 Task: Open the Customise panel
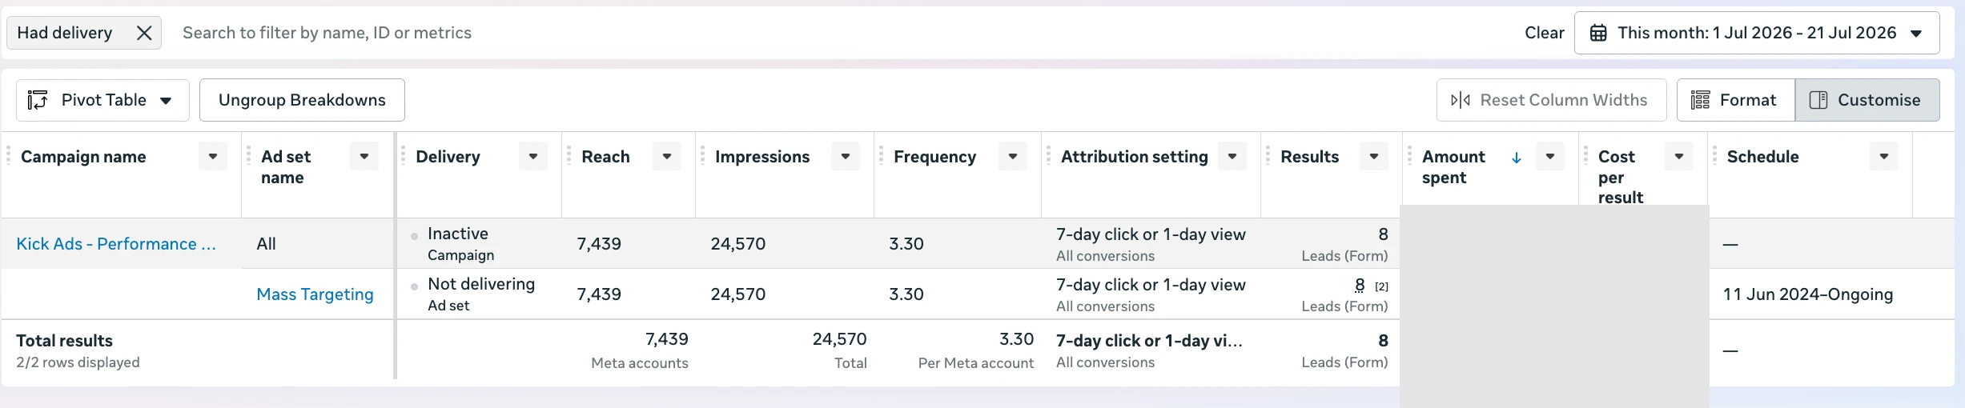(1867, 100)
